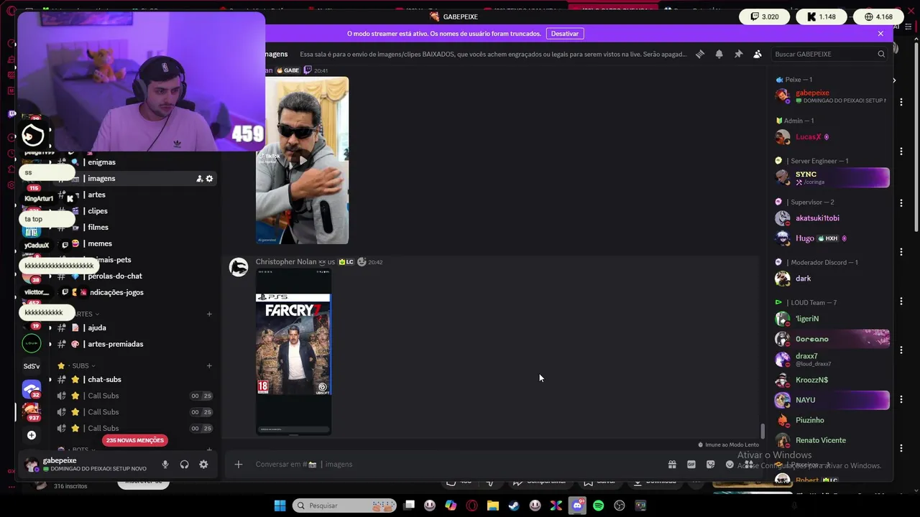Select member gabepeixe in member list
Image resolution: width=920 pixels, height=517 pixels.
click(831, 96)
